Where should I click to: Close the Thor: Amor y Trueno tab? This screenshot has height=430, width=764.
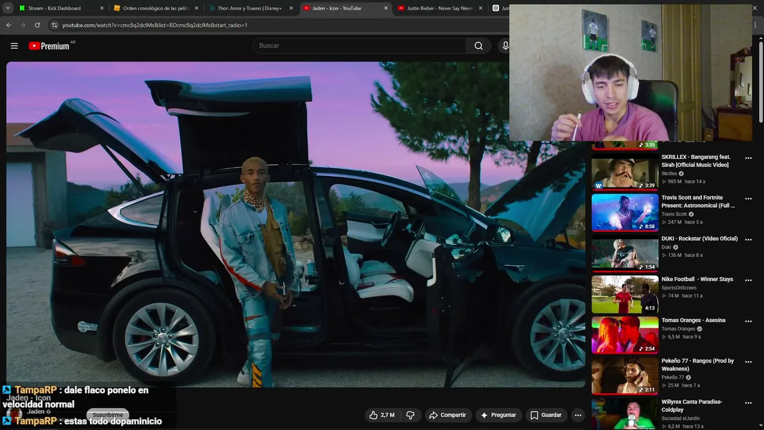[x=291, y=8]
